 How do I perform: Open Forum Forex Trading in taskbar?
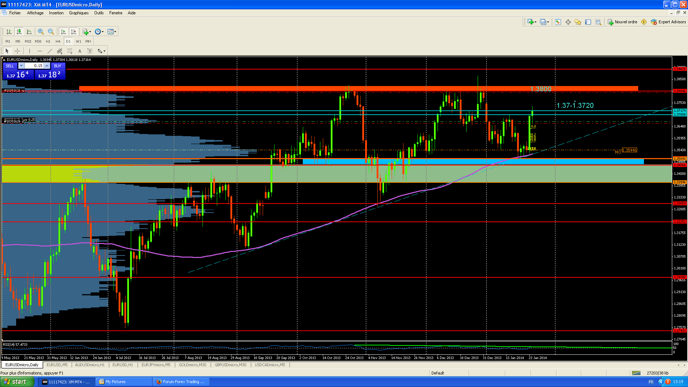pyautogui.click(x=181, y=382)
